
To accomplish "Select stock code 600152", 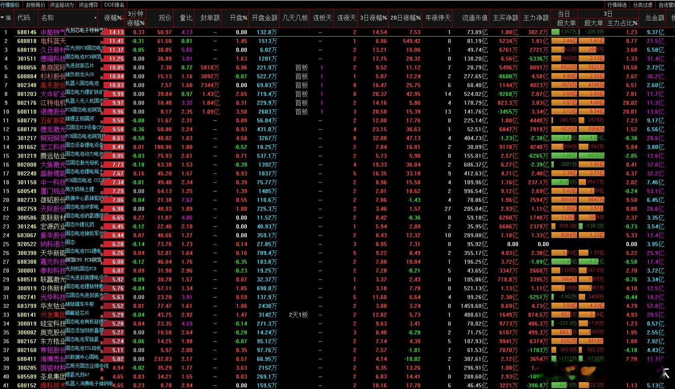I will tap(27, 385).
